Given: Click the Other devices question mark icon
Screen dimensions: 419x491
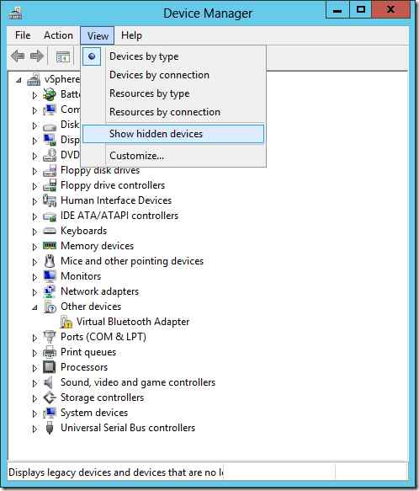Looking at the screenshot, I should point(50,307).
